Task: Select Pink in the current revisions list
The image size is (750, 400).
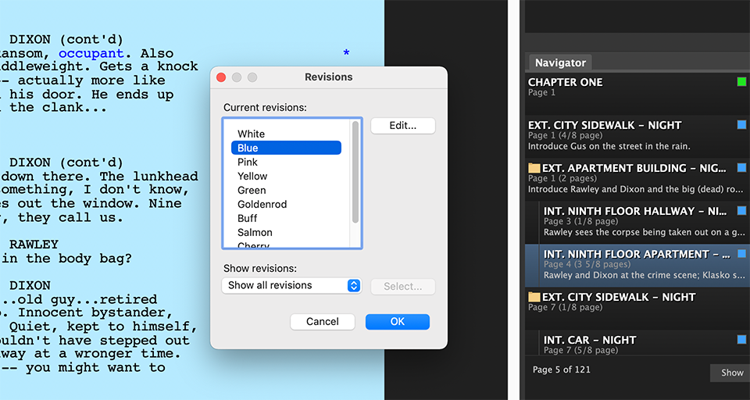Action: 248,162
